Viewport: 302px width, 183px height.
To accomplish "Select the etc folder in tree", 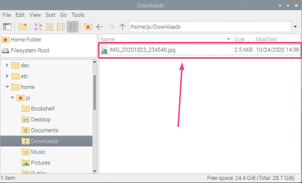I will [x=20, y=76].
